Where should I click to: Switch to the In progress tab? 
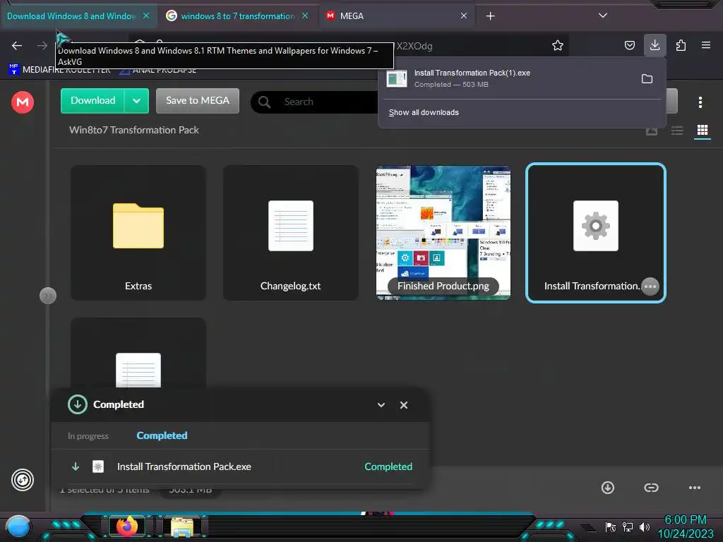(88, 436)
